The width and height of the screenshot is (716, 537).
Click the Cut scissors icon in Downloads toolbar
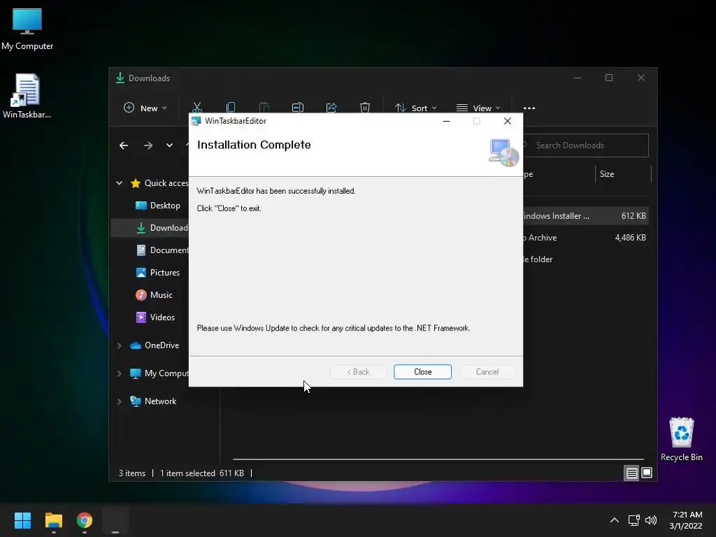coord(196,108)
